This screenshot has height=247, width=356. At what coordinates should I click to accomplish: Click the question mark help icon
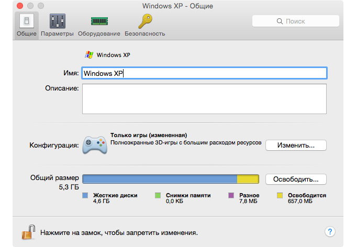[330, 231]
